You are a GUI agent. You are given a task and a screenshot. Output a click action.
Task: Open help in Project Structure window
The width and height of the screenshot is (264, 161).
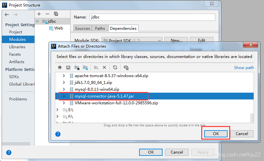click(x=9, y=153)
